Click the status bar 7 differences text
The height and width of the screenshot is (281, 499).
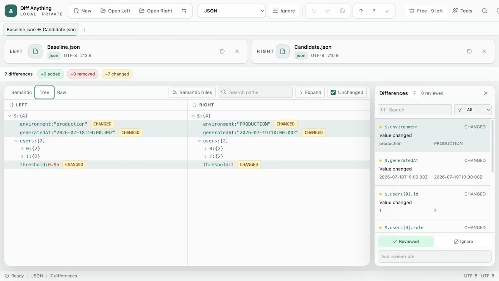[64, 276]
